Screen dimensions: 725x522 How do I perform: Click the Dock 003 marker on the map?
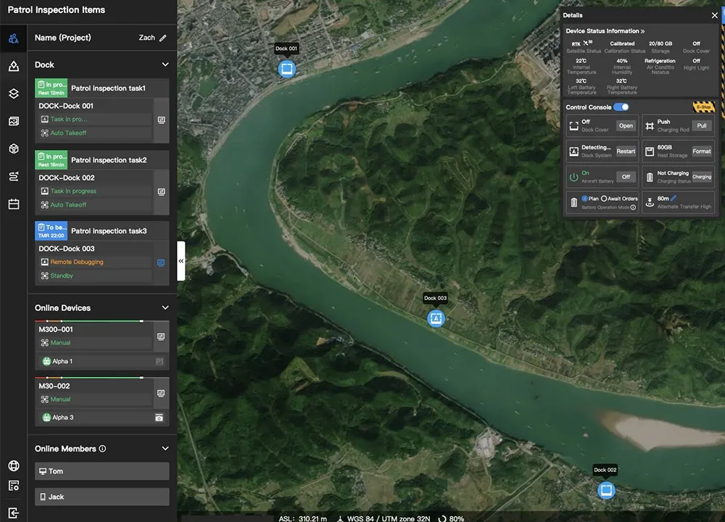pyautogui.click(x=436, y=318)
